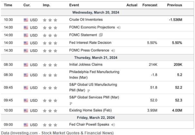Click the Previous column header
The image size is (195, 135).
point(175,5)
